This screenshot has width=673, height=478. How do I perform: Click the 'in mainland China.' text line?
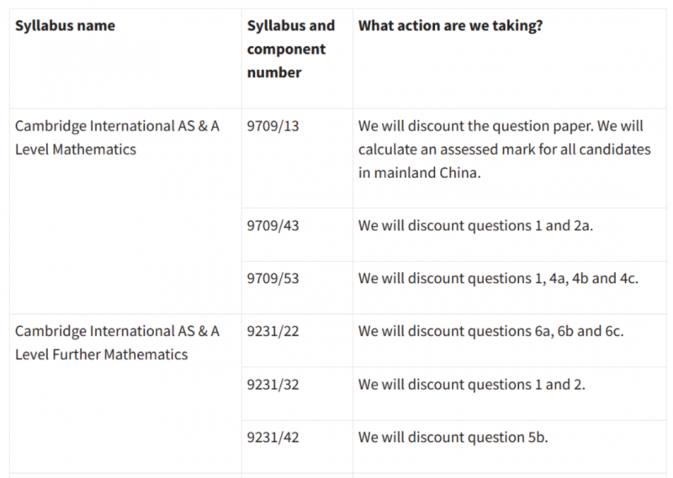(x=420, y=173)
